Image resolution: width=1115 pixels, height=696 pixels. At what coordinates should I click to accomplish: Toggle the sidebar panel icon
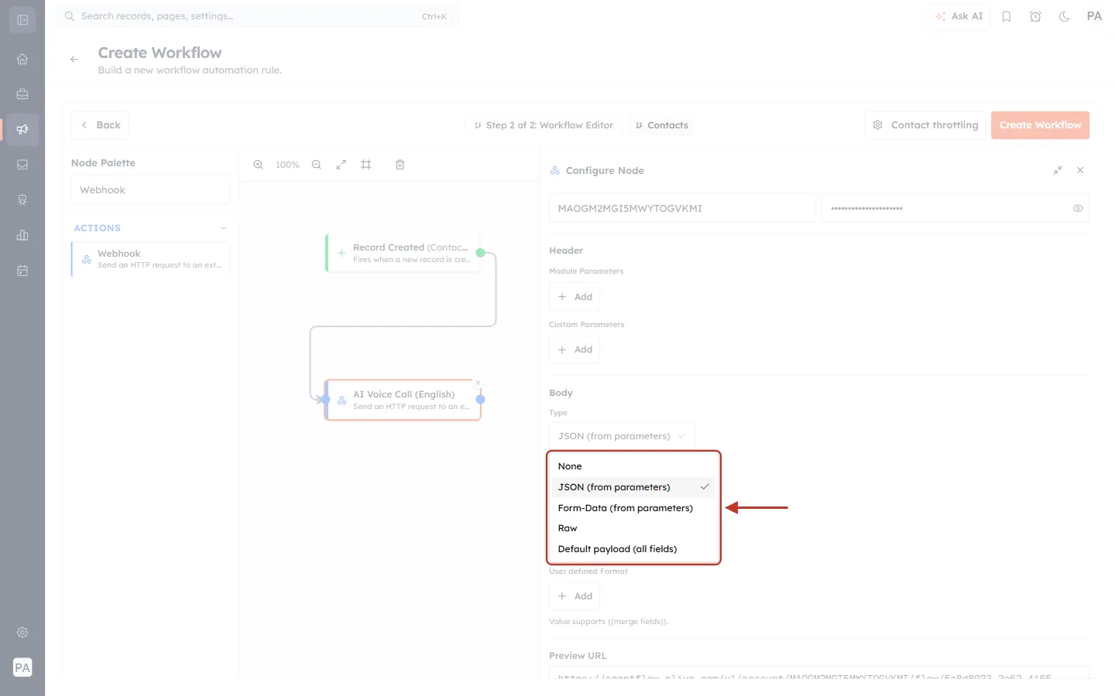point(22,20)
